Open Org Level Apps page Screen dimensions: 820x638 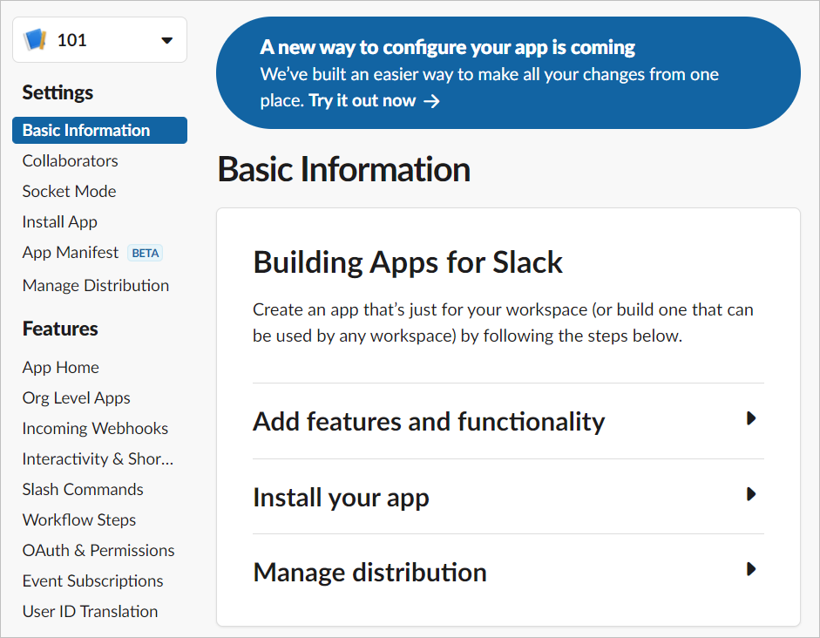pos(76,397)
